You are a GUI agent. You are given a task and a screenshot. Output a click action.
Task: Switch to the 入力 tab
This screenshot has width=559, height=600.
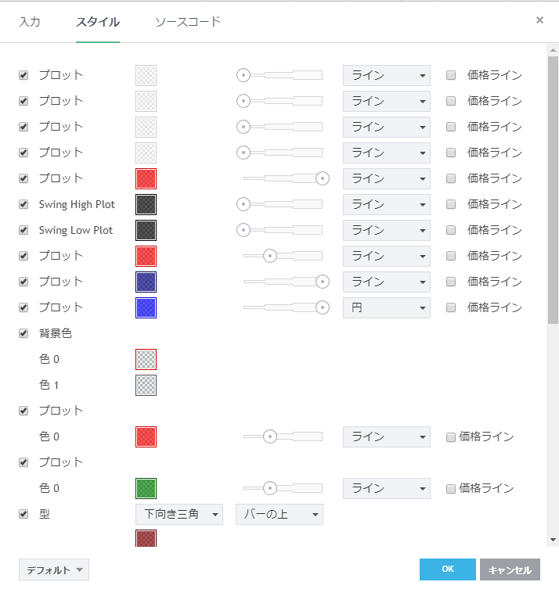pos(30,22)
